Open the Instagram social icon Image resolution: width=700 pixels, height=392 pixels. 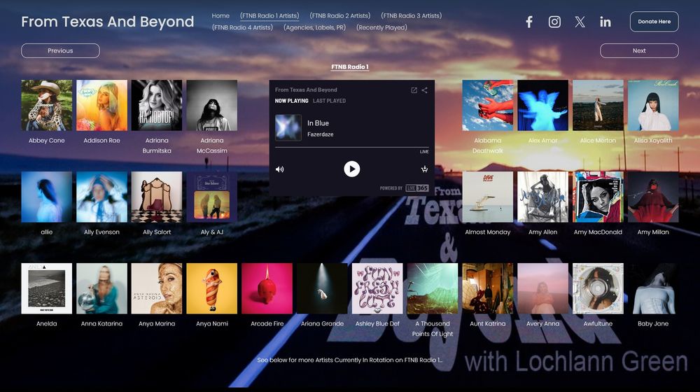(554, 22)
